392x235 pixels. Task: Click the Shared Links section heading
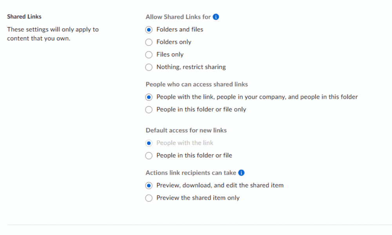click(24, 17)
